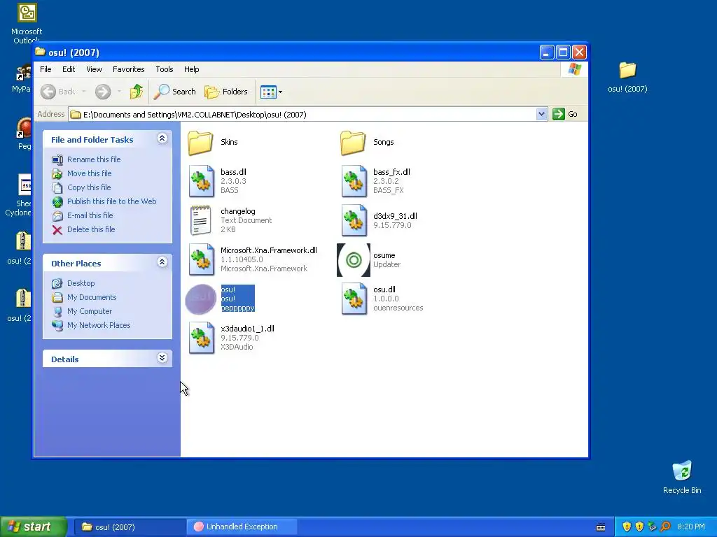Select the pink osu! application icon
This screenshot has width=717, height=537.
tap(201, 299)
